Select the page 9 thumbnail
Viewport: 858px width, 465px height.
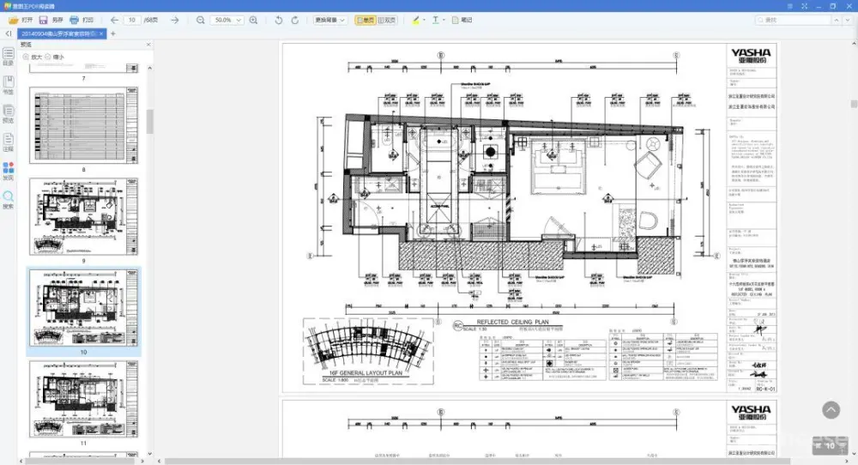pyautogui.click(x=84, y=219)
